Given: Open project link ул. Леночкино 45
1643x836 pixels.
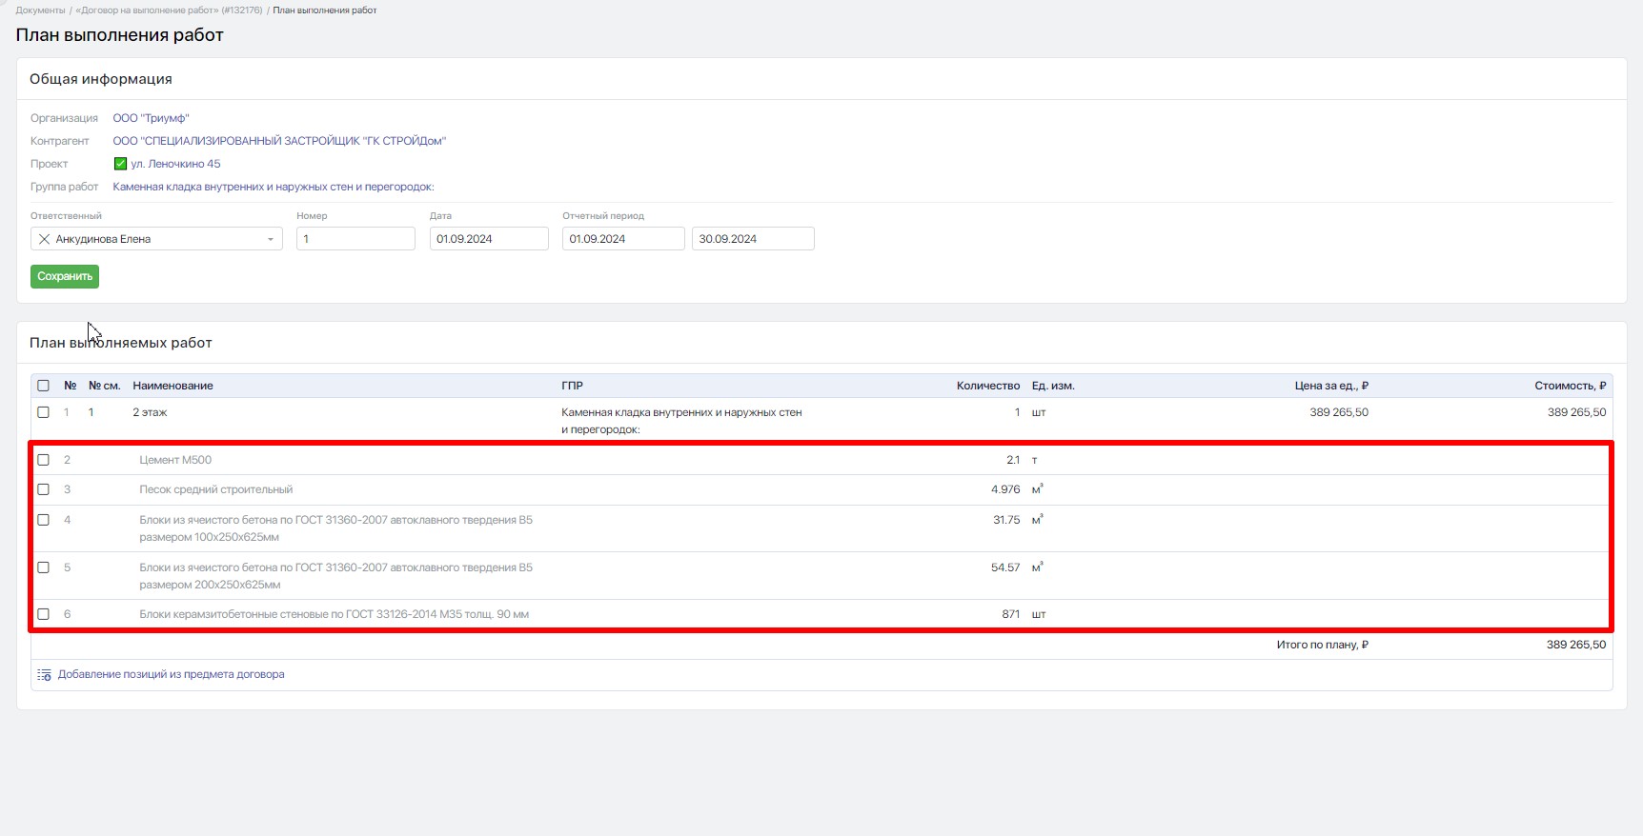Looking at the screenshot, I should 175,164.
